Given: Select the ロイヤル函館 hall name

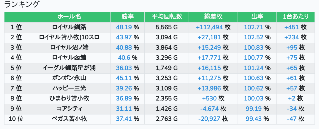Looking at the screenshot, I should click(69, 58).
